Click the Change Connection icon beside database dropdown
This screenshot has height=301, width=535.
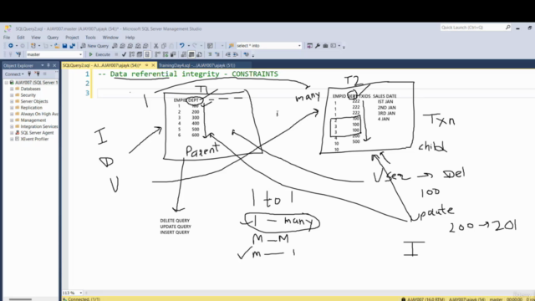click(18, 54)
